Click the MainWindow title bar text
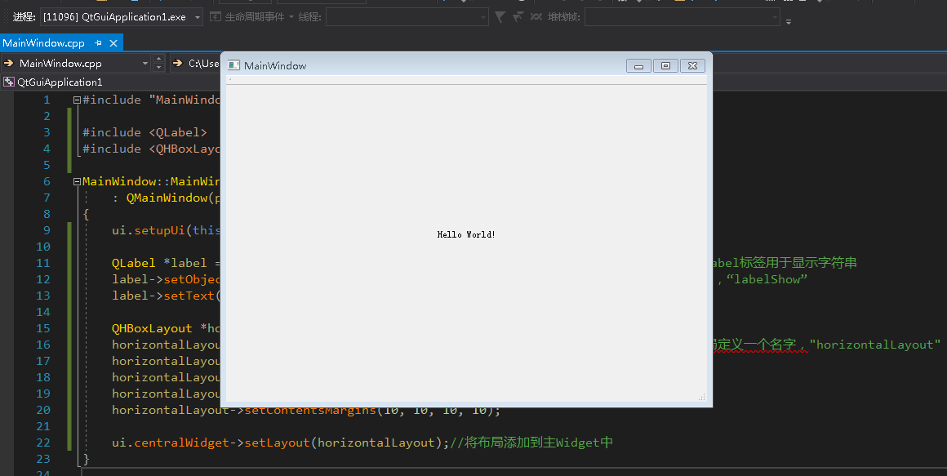 [x=275, y=66]
